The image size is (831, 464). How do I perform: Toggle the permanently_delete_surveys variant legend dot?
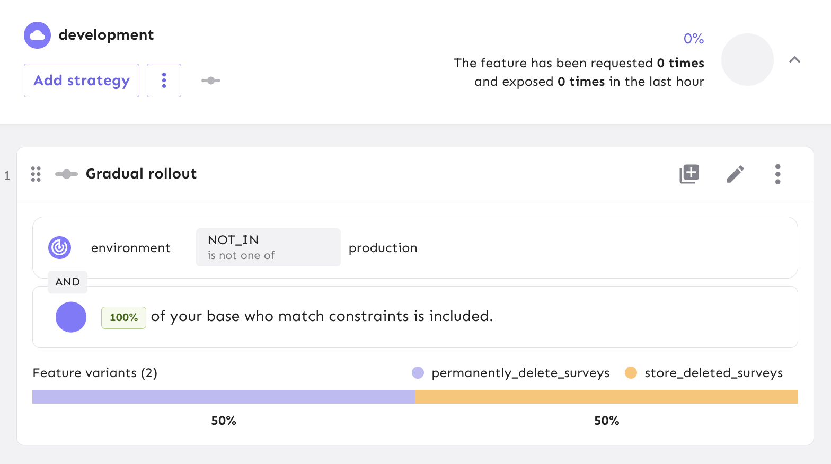coord(418,373)
